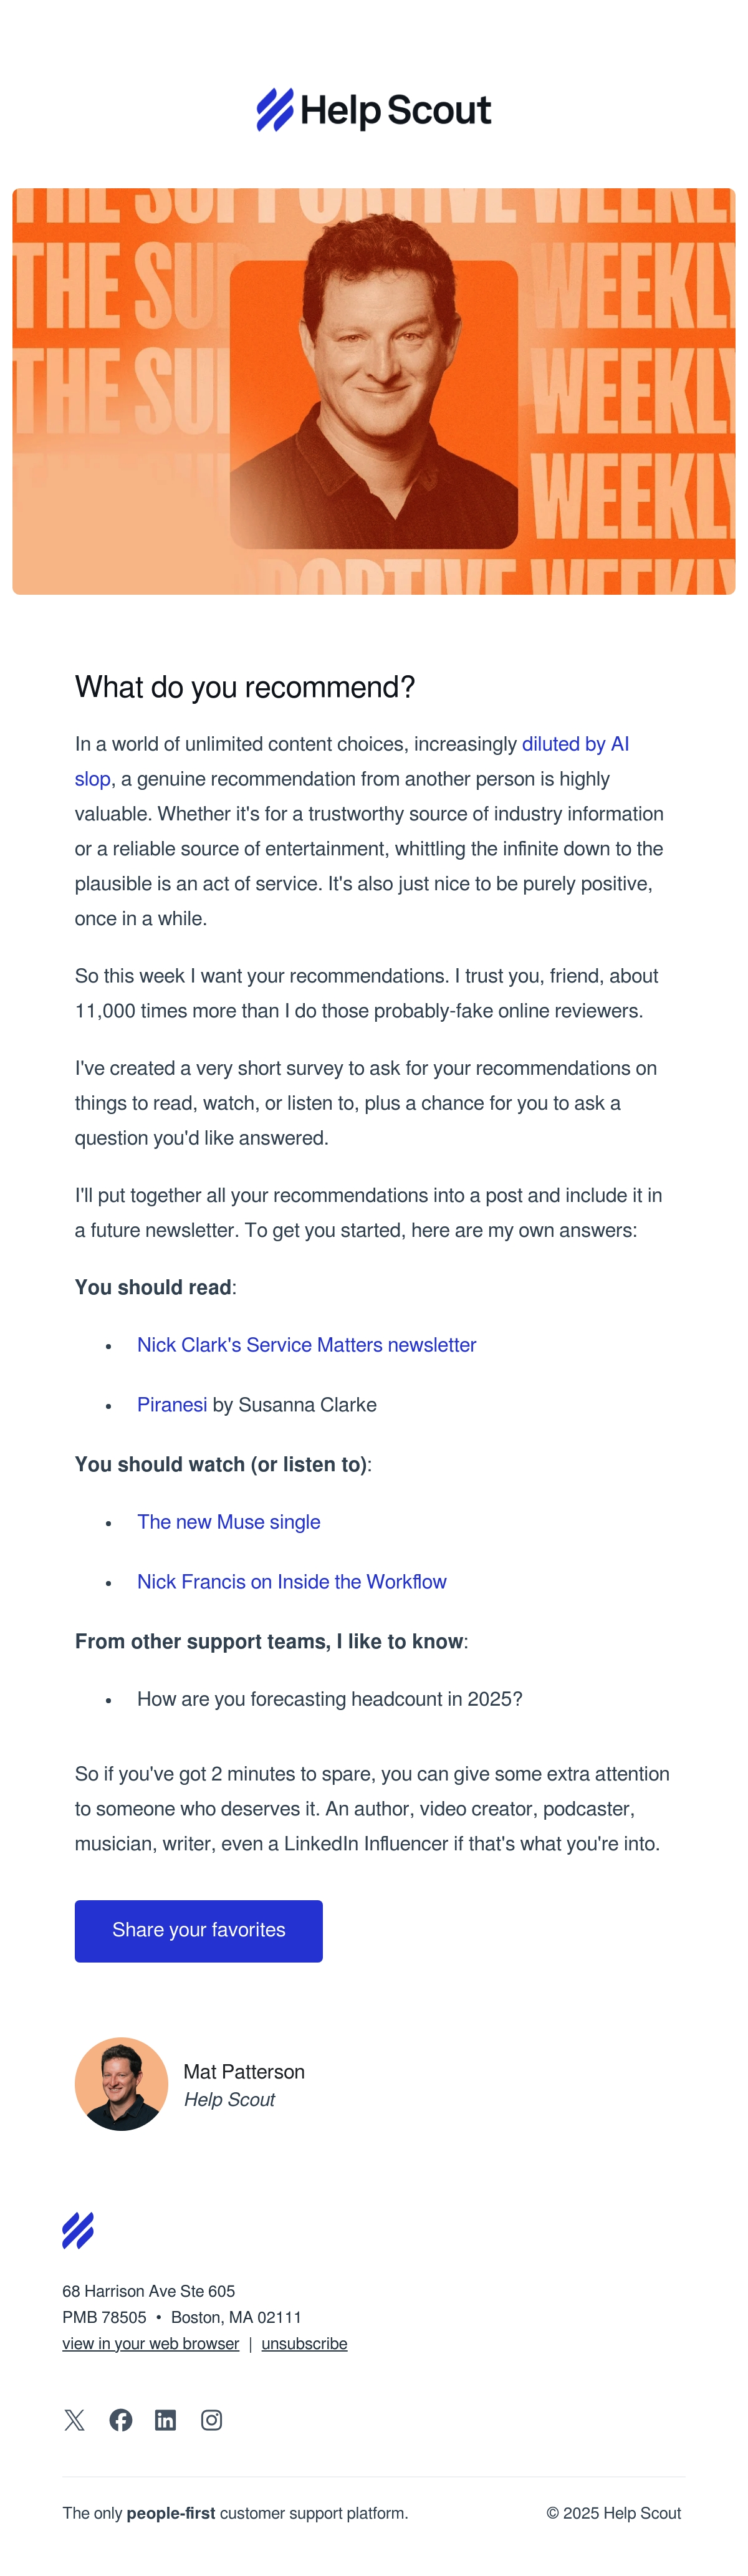
Task: Click the small Help Scout footer logo
Action: [x=78, y=2230]
